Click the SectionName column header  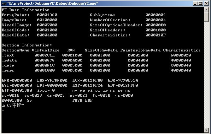coord(15,50)
